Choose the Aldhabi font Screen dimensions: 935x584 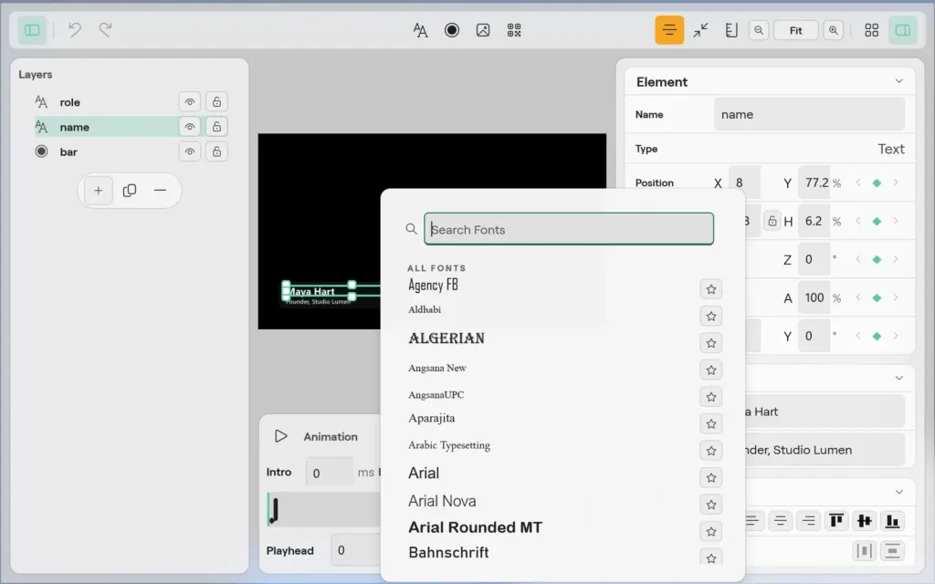(425, 310)
